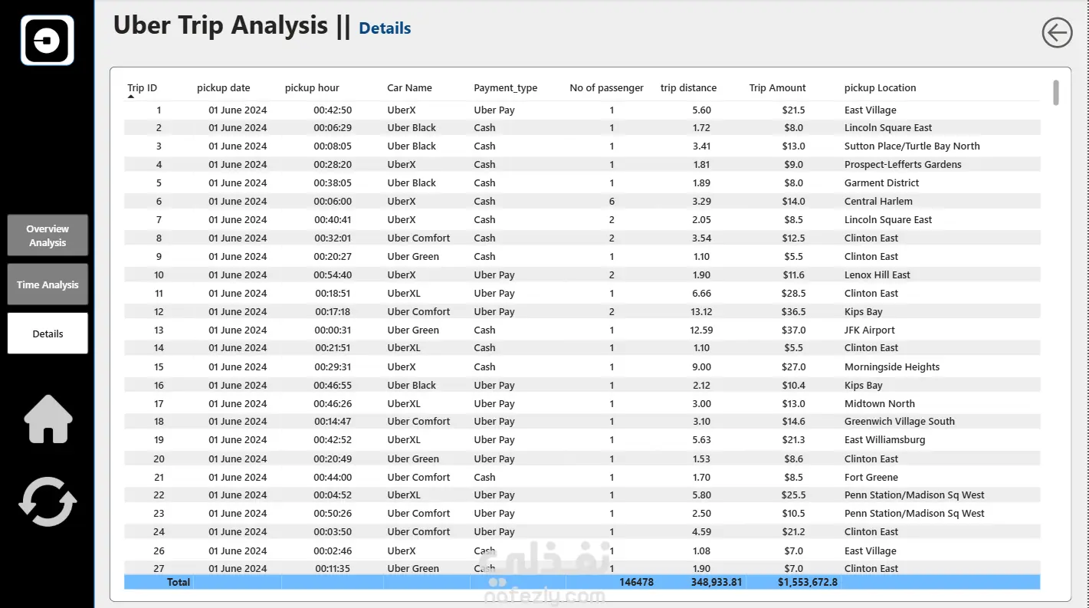Viewport: 1089px width, 608px height.
Task: Sort by Trip Amount column
Action: point(778,87)
